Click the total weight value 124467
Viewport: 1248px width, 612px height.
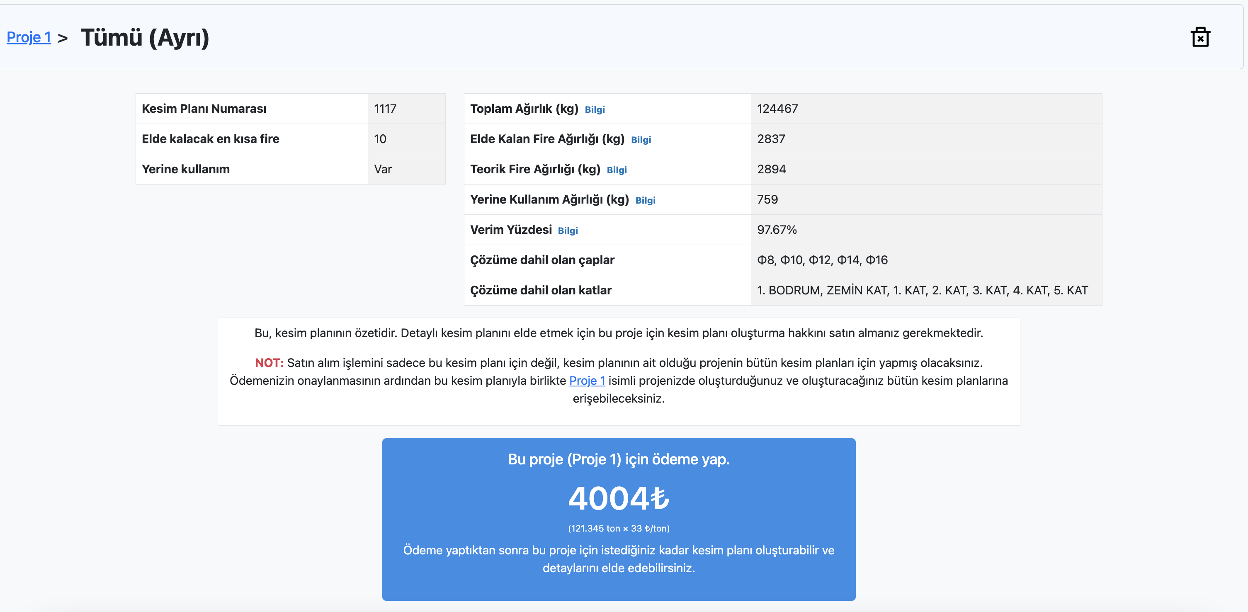(x=777, y=109)
